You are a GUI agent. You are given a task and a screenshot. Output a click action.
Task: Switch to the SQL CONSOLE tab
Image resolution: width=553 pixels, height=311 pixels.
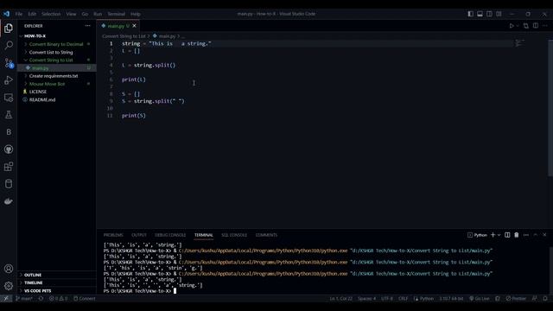pyautogui.click(x=234, y=235)
